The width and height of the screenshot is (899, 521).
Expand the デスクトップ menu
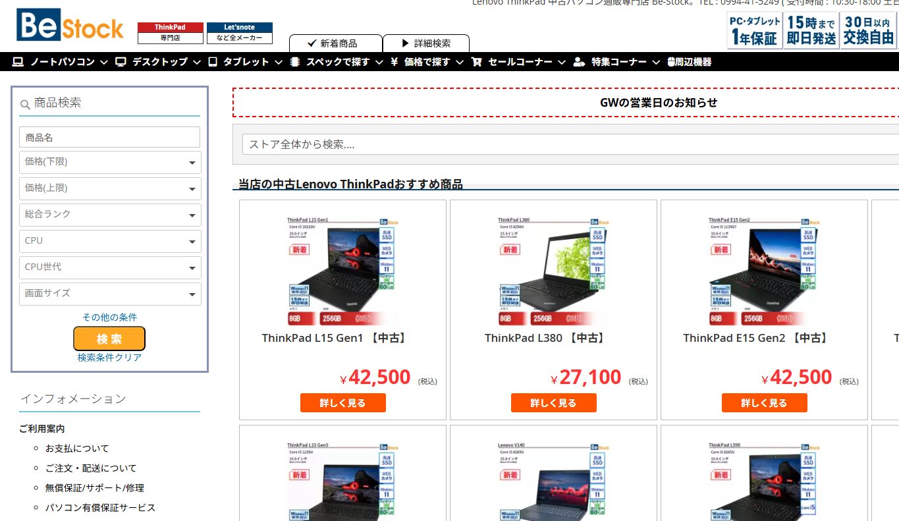pyautogui.click(x=160, y=62)
